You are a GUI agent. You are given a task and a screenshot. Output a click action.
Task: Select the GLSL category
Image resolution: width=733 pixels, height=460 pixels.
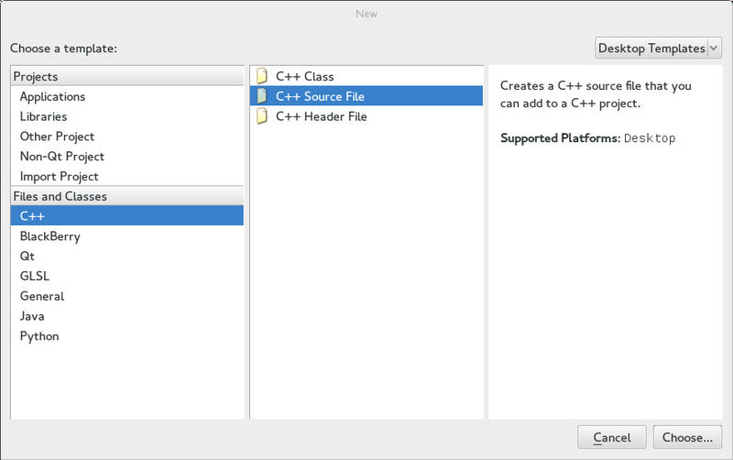35,277
